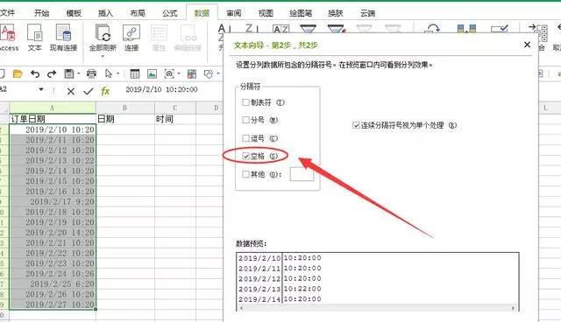The height and width of the screenshot is (322, 561).
Task: Tick the 逗号 (C) checkbox
Action: pos(245,138)
